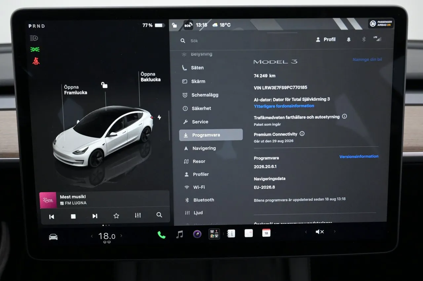Tap the FM LUGNA station album art
Screen dimensions: 423x281
click(x=48, y=200)
